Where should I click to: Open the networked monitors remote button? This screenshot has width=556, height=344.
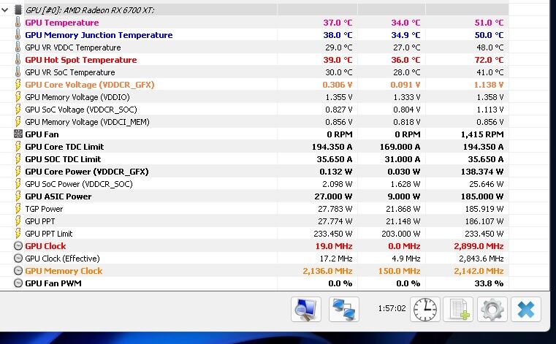pos(344,309)
